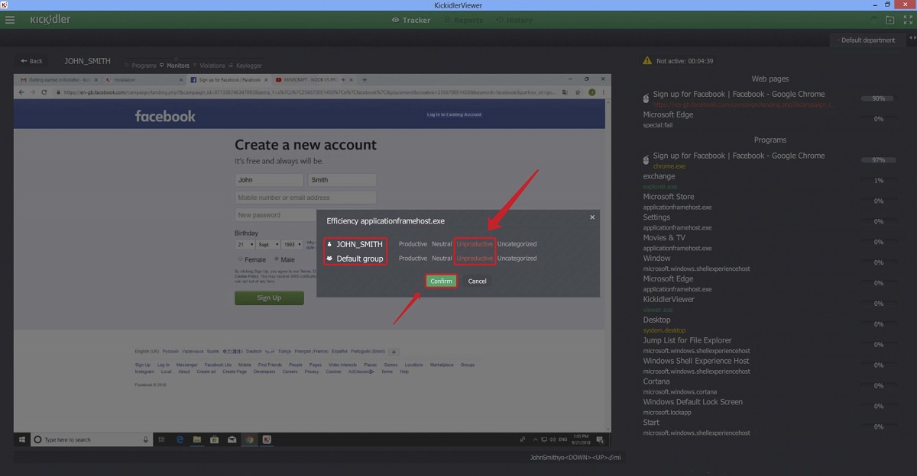Image resolution: width=917 pixels, height=476 pixels.
Task: Switch to the Violations view
Action: pyautogui.click(x=209, y=66)
